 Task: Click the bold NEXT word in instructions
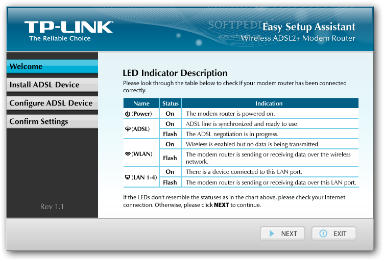click(222, 205)
